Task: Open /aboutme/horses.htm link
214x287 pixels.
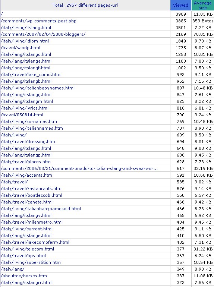Action: 24,276
